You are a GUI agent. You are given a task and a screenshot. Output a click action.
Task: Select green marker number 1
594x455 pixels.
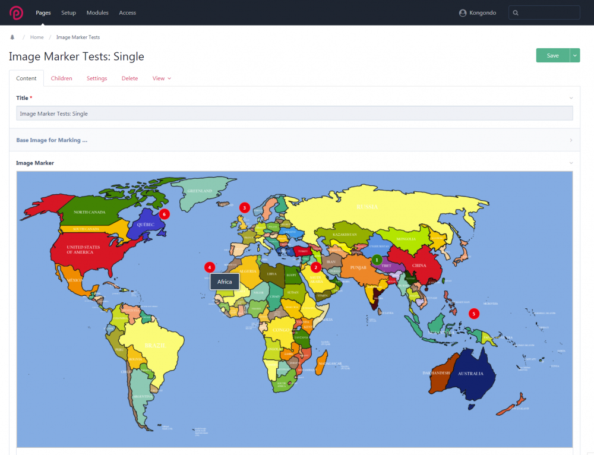(377, 259)
